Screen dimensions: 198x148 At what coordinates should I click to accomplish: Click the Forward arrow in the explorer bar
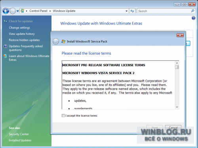(x=13, y=11)
